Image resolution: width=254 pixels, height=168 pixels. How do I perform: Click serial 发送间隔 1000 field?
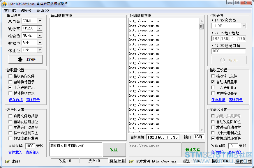[x=30, y=146]
